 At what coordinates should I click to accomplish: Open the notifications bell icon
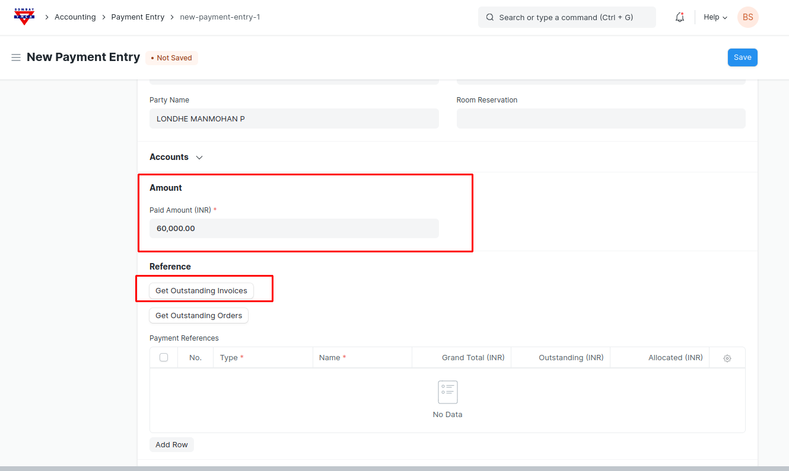pos(680,17)
